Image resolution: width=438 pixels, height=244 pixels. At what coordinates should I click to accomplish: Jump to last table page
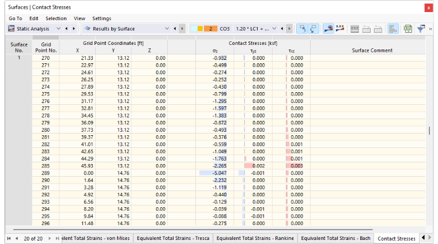point(57,238)
